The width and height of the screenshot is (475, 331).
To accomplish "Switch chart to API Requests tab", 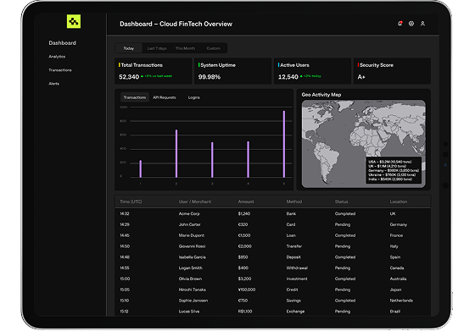I will coord(165,97).
